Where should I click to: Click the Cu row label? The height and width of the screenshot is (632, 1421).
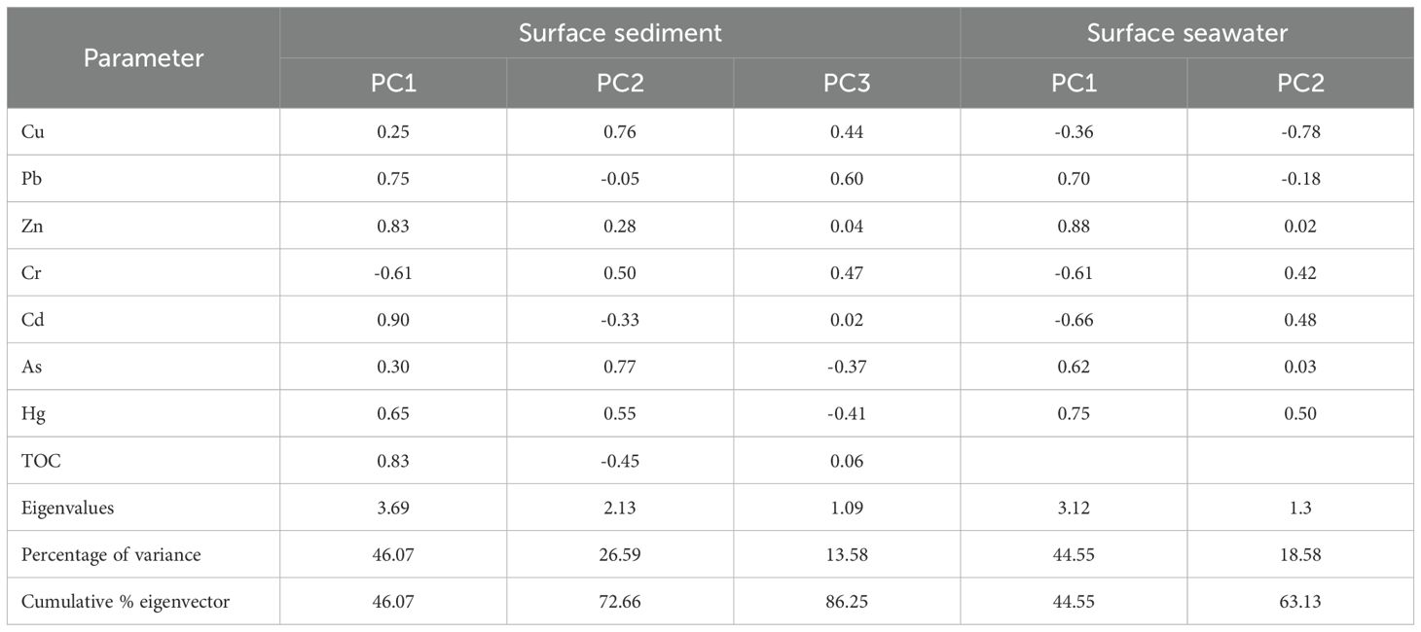[33, 132]
